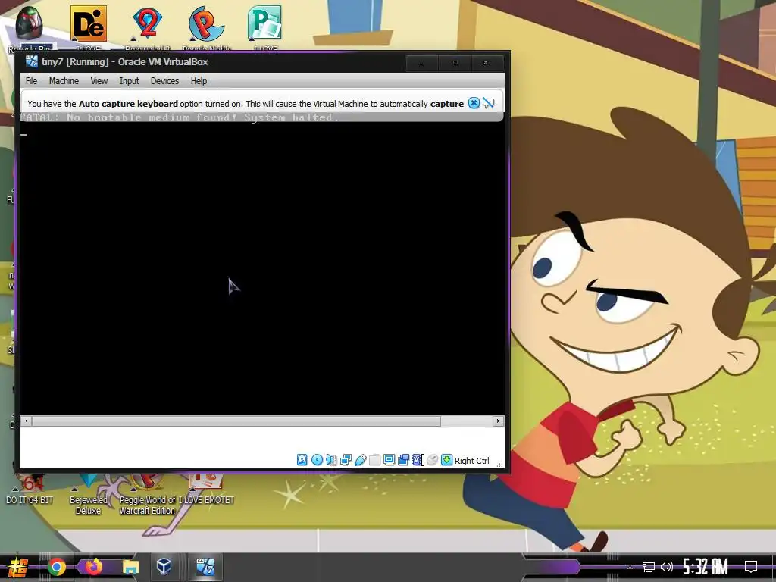Click the display settings indicator icon
This screenshot has width=776, height=582.
pyautogui.click(x=389, y=460)
